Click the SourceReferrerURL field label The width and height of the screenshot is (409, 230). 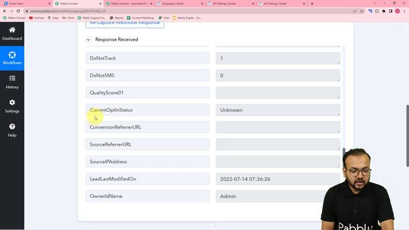tap(148, 144)
